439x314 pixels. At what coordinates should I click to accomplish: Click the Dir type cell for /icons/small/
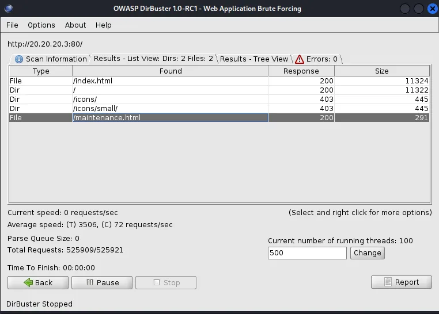coord(40,108)
